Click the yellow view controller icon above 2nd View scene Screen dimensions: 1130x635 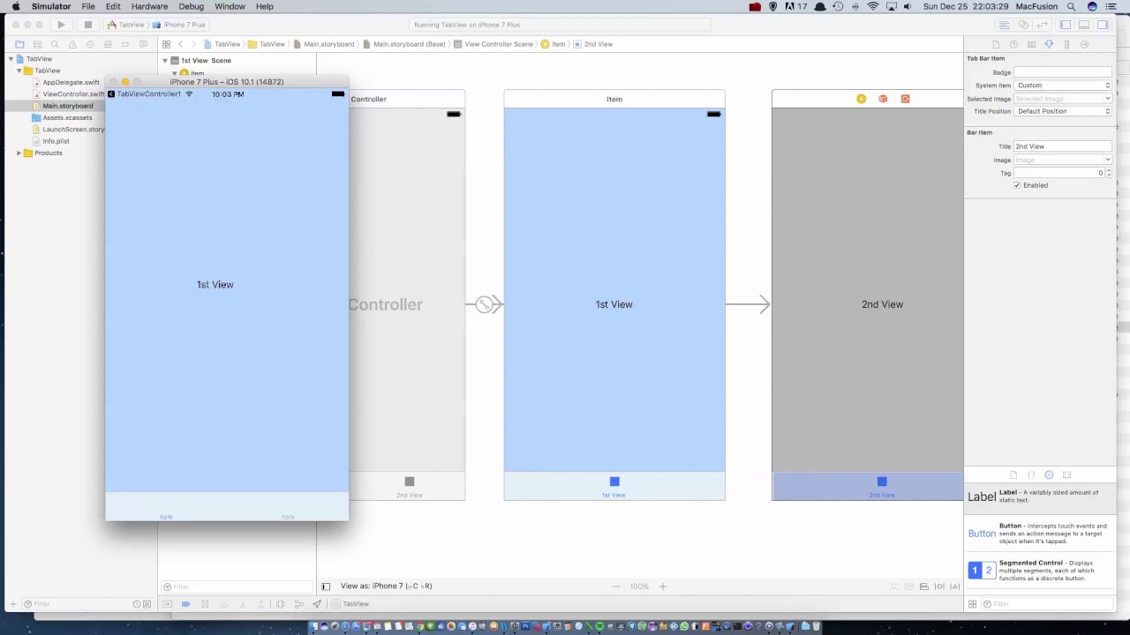coord(861,99)
